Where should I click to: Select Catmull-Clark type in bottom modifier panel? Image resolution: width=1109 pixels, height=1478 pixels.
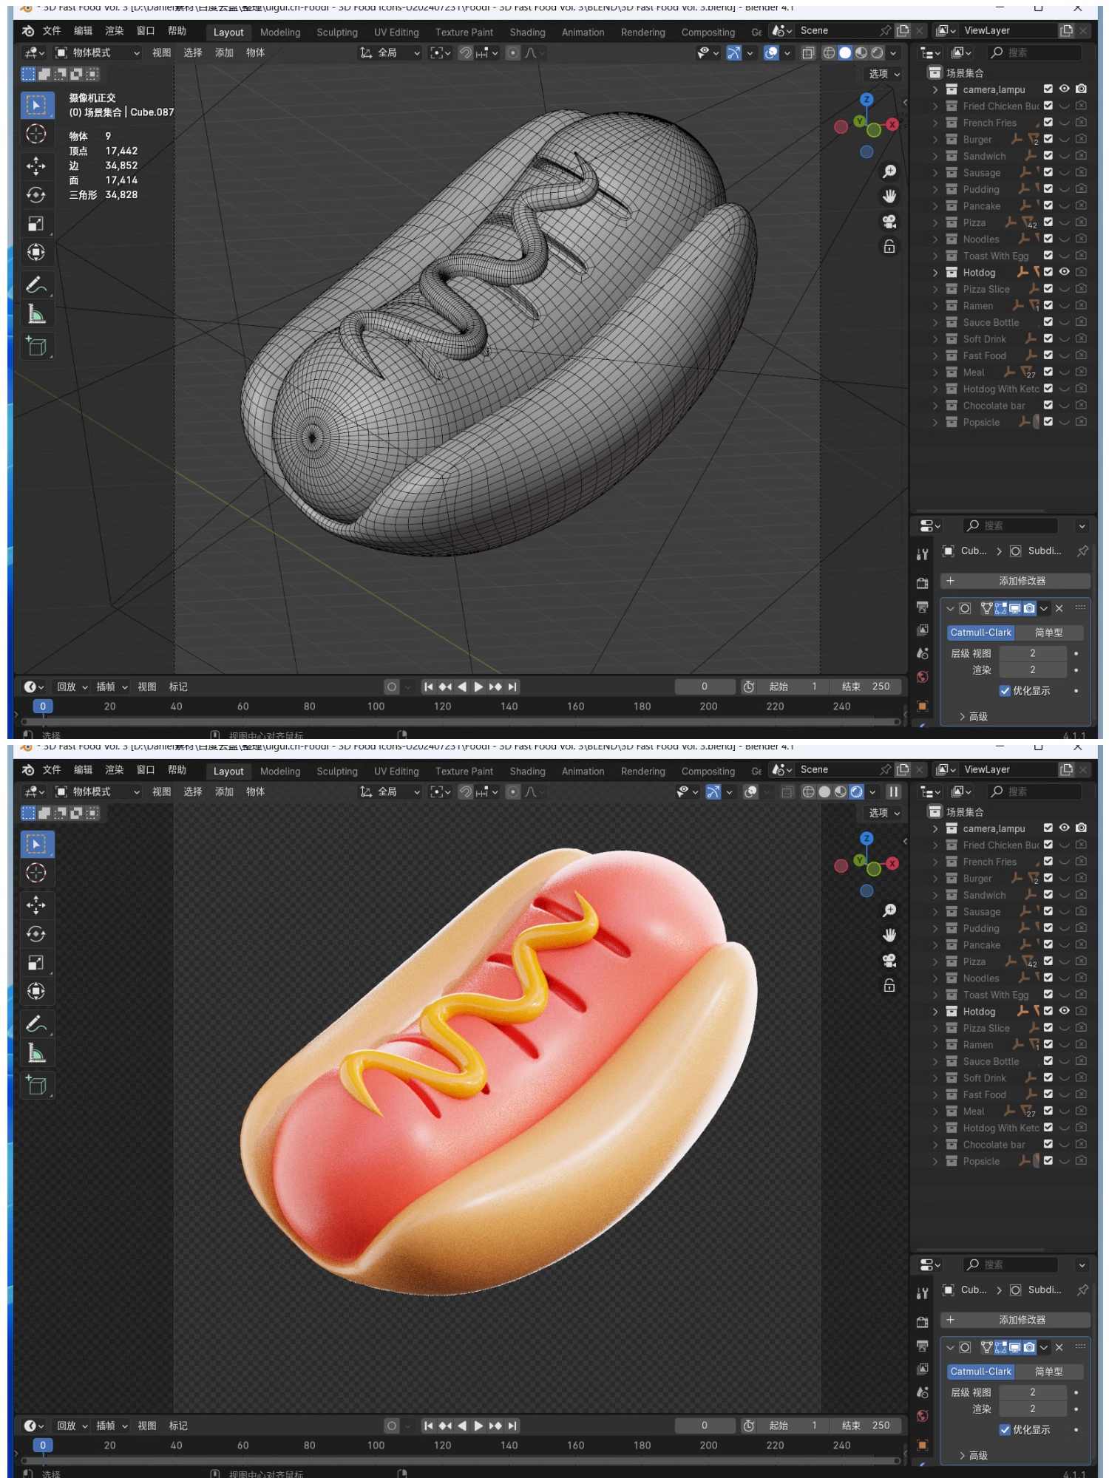click(x=981, y=1372)
